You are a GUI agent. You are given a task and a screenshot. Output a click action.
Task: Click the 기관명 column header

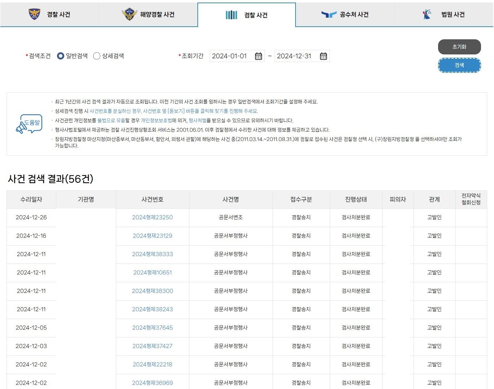86,199
